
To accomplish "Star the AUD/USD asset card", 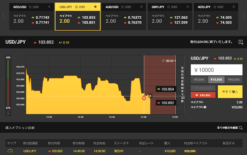I will tap(141, 7).
